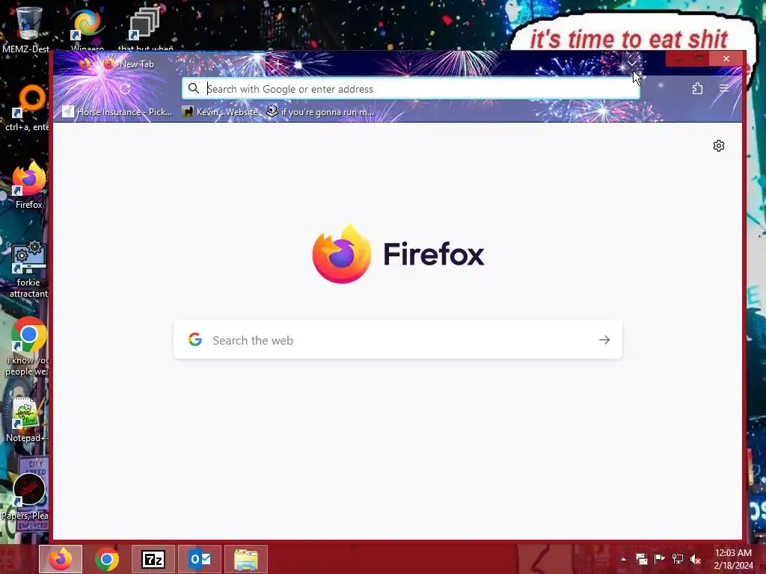Expand the list all tabs chevron
The width and height of the screenshot is (766, 574).
(631, 64)
